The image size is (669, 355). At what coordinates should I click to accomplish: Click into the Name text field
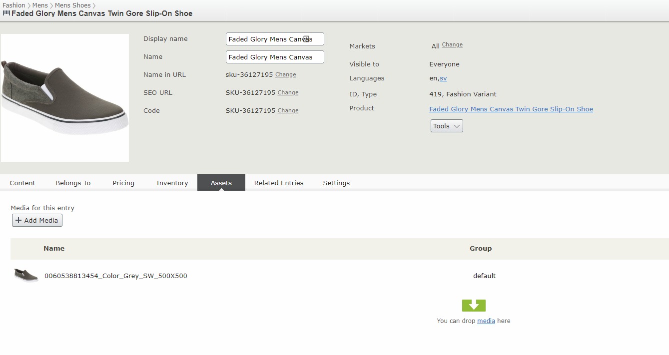(x=274, y=57)
